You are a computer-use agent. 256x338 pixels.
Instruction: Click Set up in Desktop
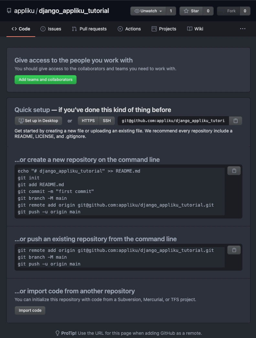38,121
